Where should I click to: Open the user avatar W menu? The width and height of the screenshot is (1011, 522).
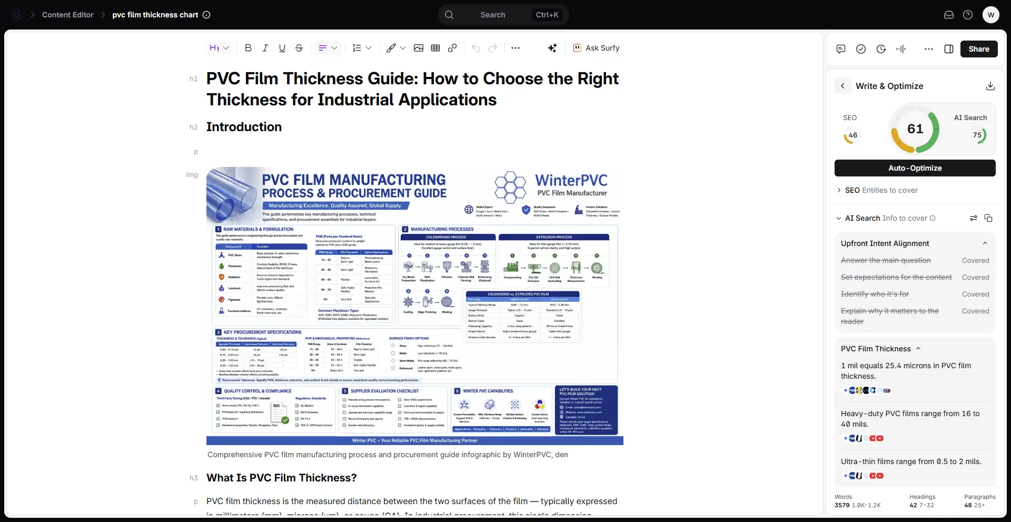991,15
